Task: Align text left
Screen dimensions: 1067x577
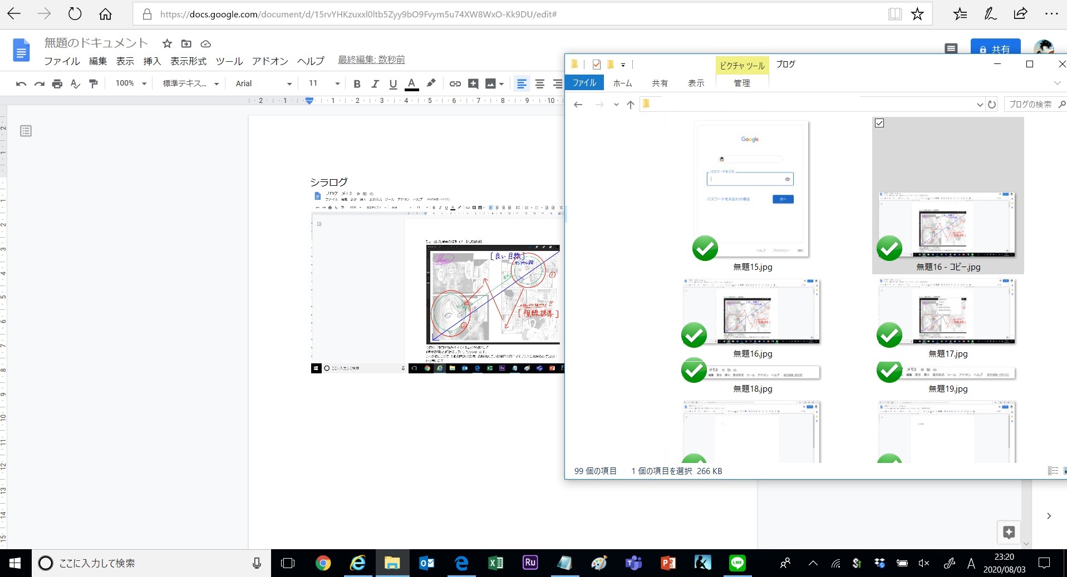Action: coord(522,83)
